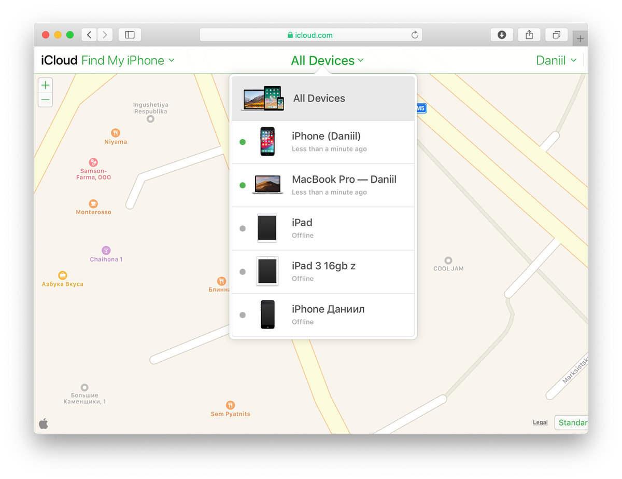Select the offline iPad device

[323, 228]
